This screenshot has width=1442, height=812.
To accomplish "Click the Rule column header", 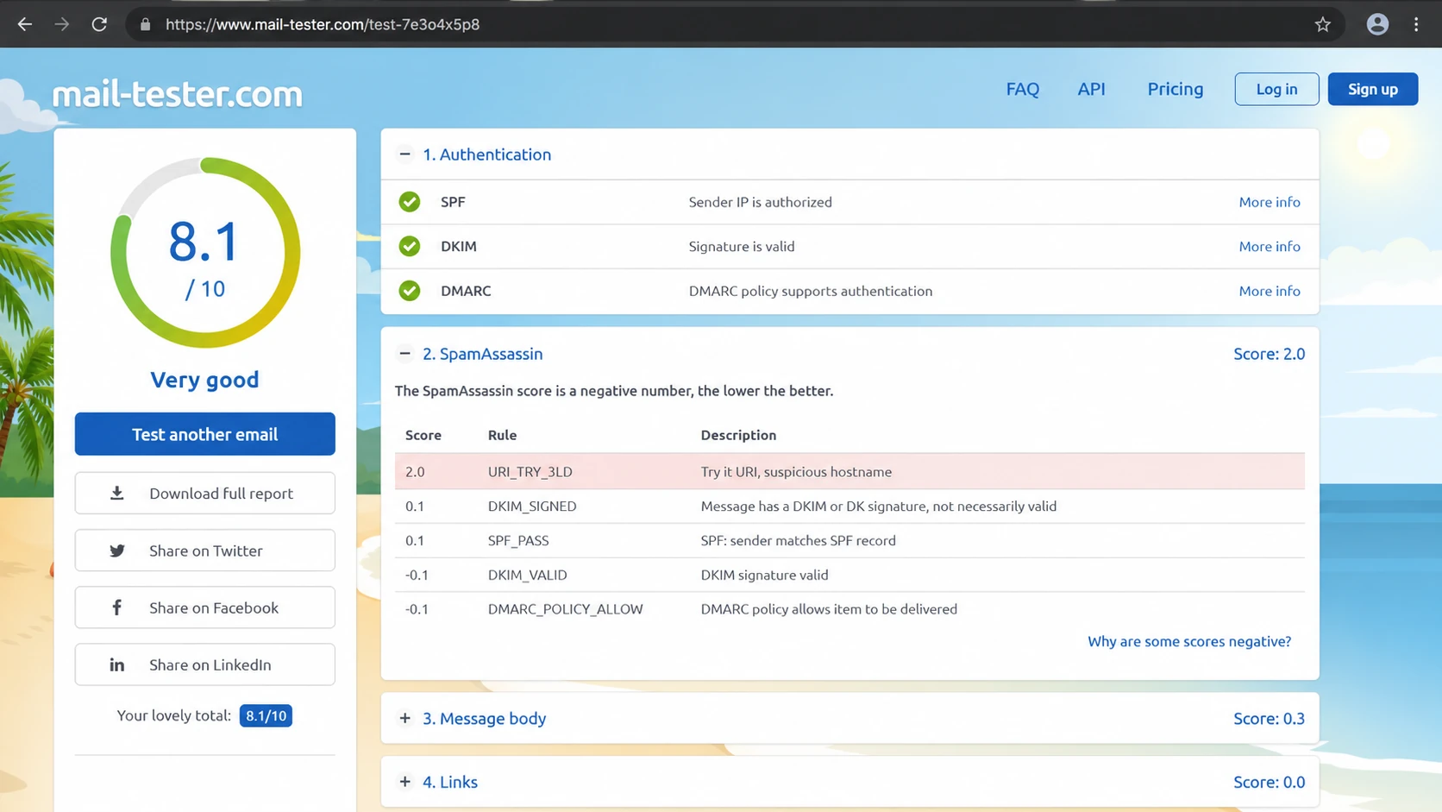I will 502,435.
